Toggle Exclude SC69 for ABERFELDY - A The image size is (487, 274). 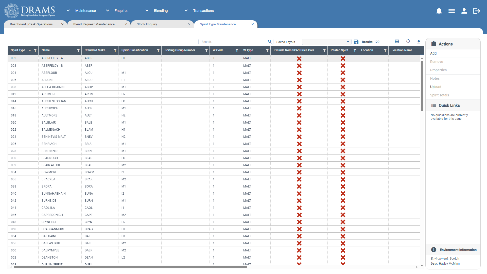tap(299, 58)
